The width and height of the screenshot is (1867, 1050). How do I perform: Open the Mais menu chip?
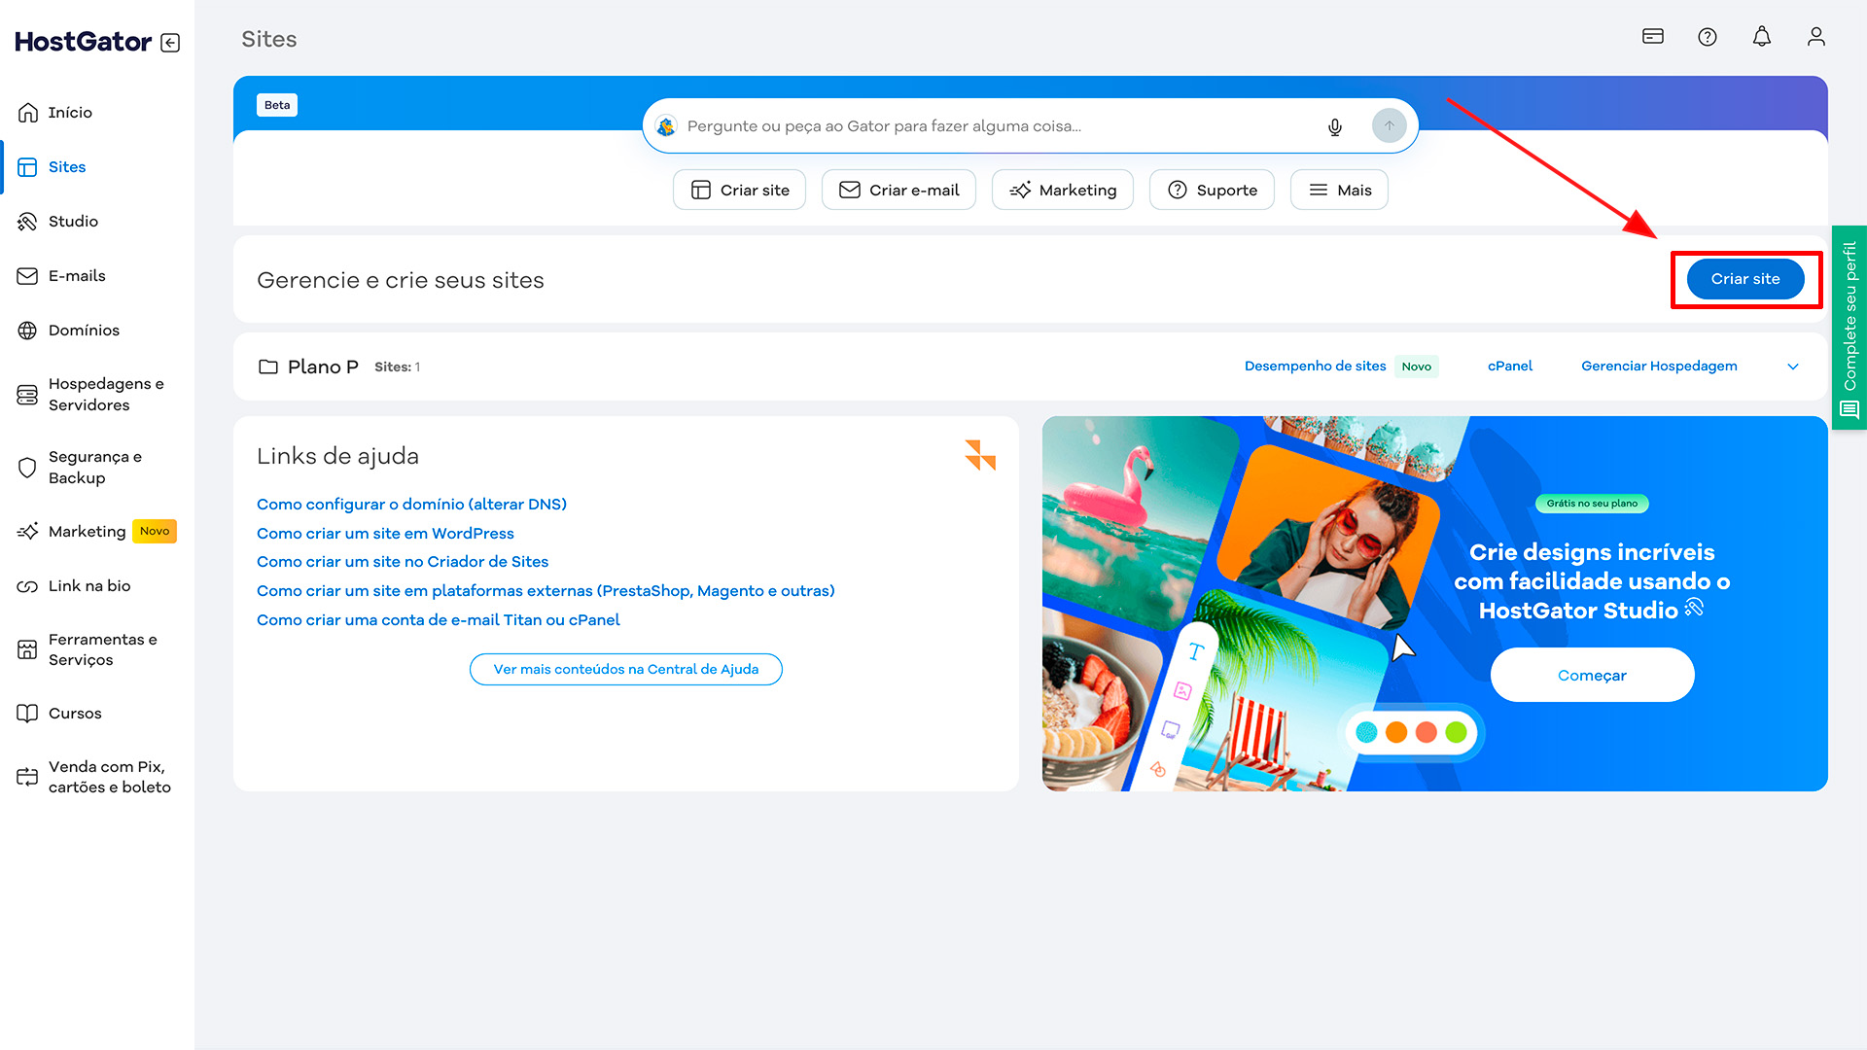[x=1339, y=190]
